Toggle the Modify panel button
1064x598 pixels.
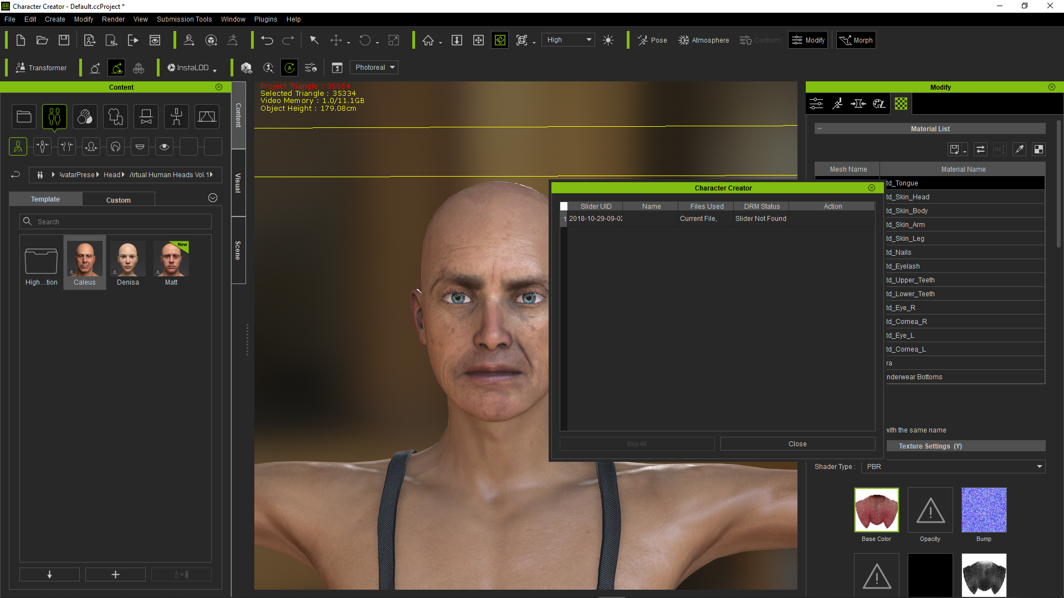808,40
